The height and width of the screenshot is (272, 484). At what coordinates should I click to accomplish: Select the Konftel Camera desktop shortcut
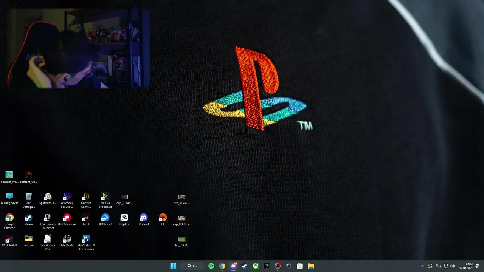point(86,200)
